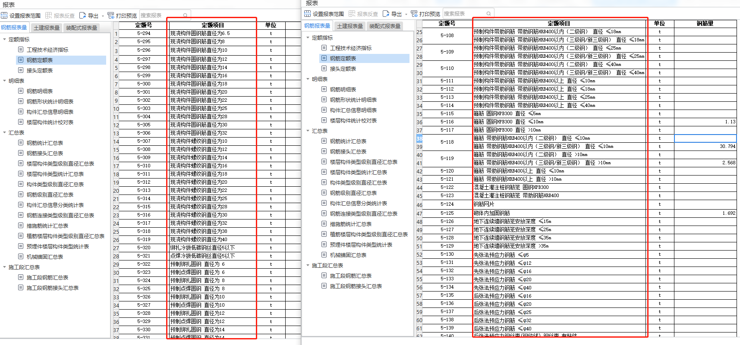Collapse 施工段汇总表 group in right tree

coord(308,265)
